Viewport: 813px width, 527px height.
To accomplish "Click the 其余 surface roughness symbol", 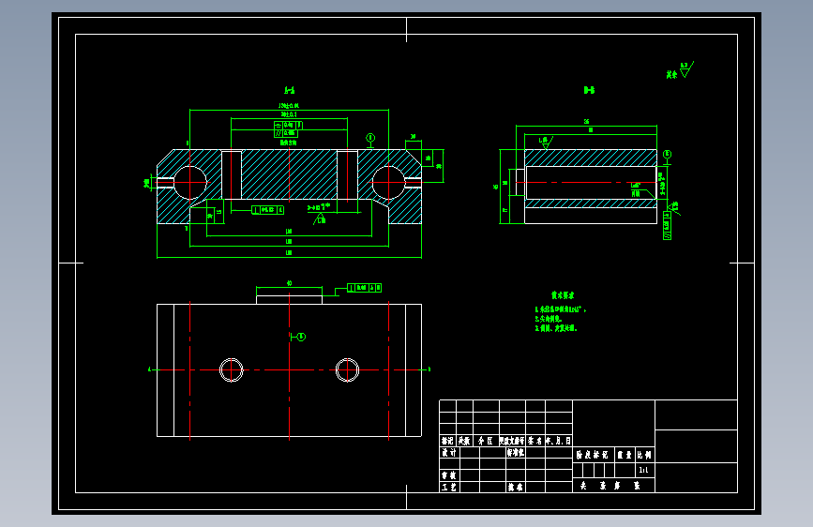I will 680,70.
